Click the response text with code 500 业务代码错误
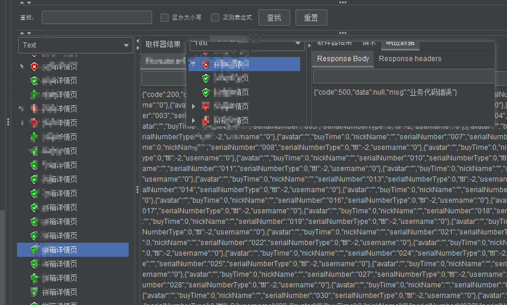This screenshot has width=507, height=305. click(385, 92)
